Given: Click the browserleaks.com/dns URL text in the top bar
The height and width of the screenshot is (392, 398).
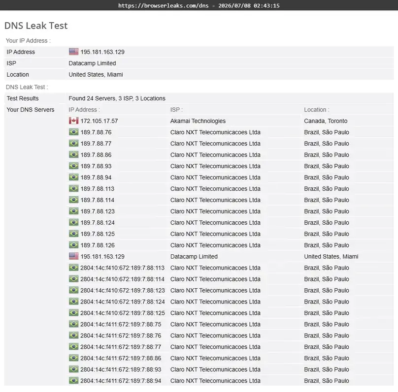Looking at the screenshot, I should (x=163, y=5).
